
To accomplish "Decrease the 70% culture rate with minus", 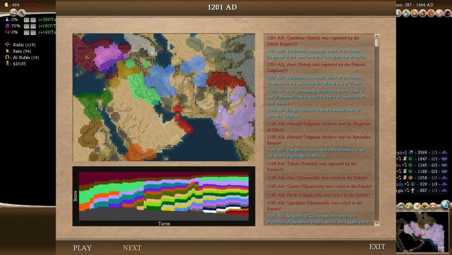I will point(33,26).
